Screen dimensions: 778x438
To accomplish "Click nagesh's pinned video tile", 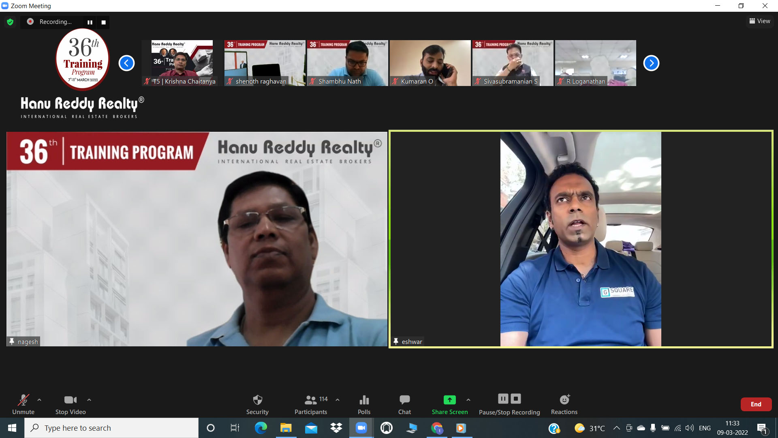I will click(x=197, y=239).
